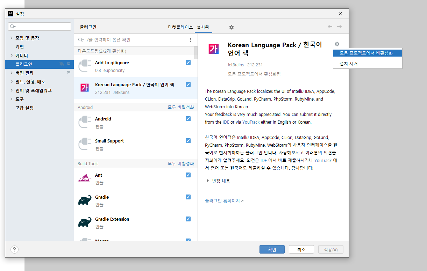Click the plugins gear icon beside the 설치됨 tab
This screenshot has height=271, width=427.
tap(231, 27)
